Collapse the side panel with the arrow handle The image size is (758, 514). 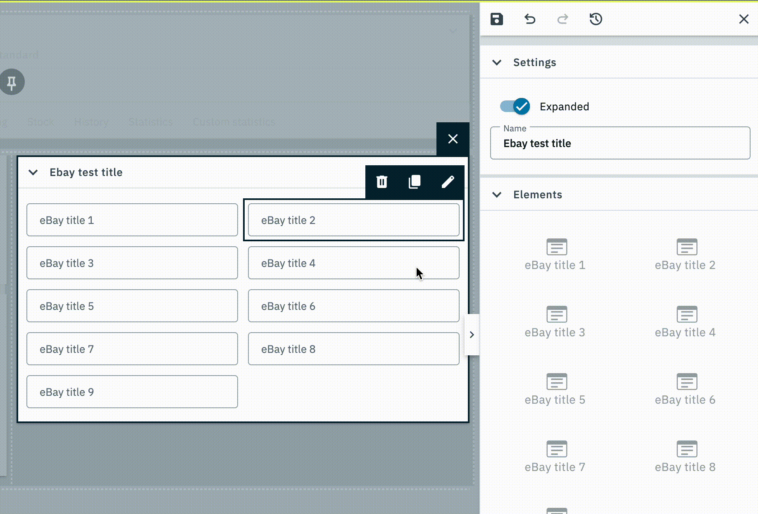pyautogui.click(x=472, y=335)
